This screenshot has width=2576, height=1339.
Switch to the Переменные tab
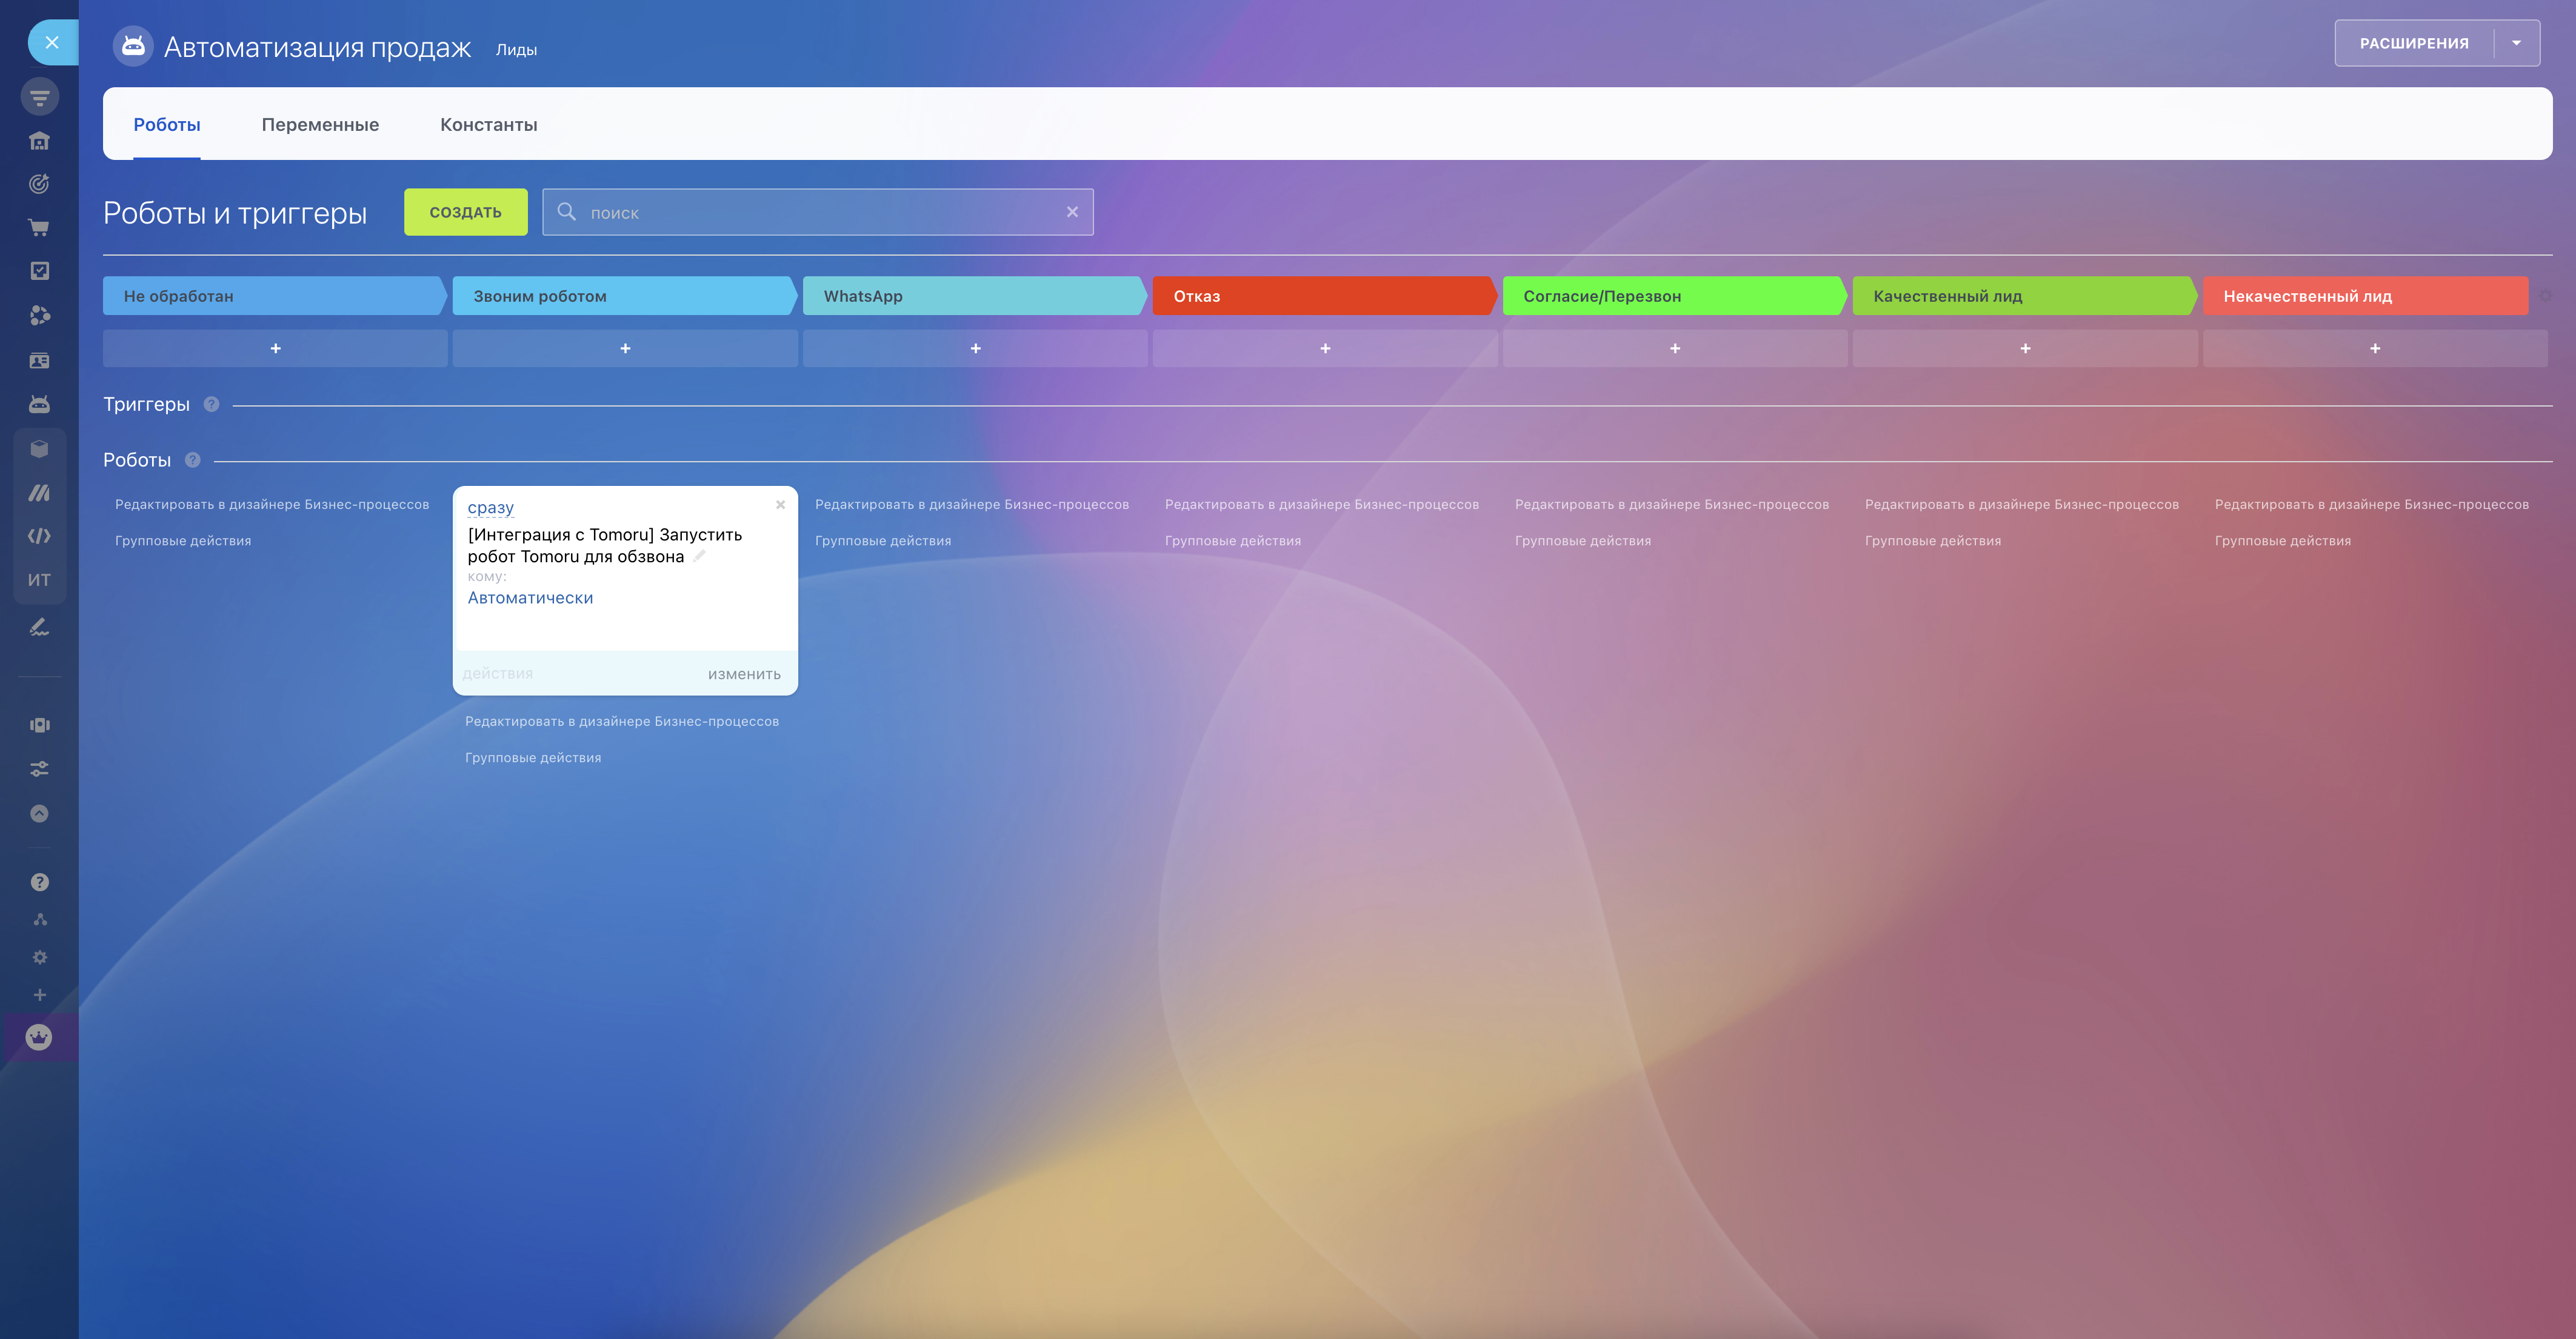point(320,125)
